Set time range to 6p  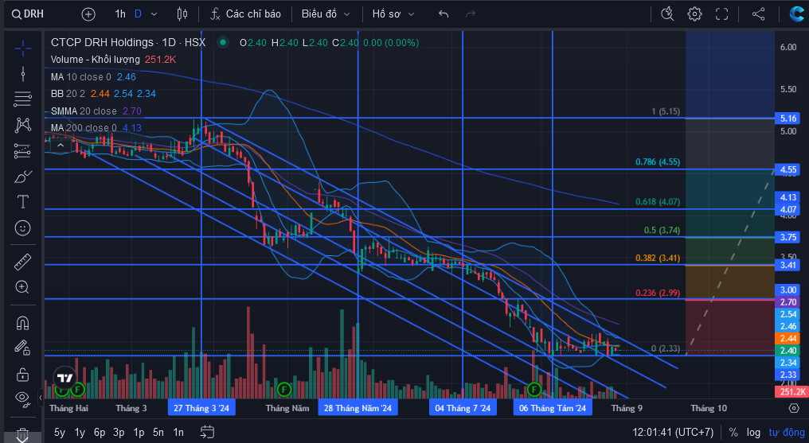click(100, 432)
